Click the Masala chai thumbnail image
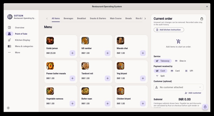The height and width of the screenshot is (116, 214). (x=121, y=41)
